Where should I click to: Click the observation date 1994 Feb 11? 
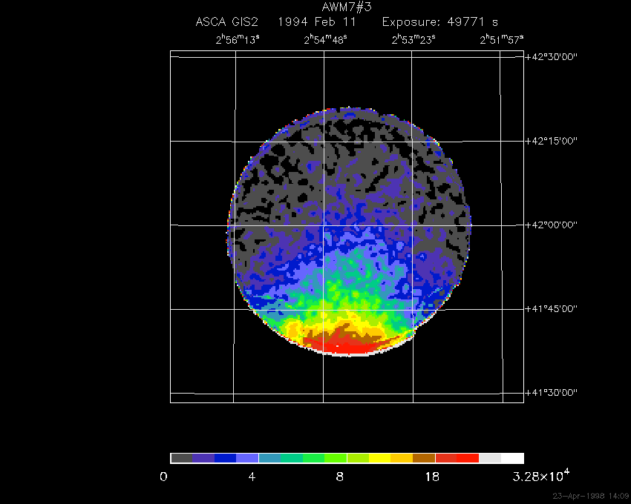(317, 22)
